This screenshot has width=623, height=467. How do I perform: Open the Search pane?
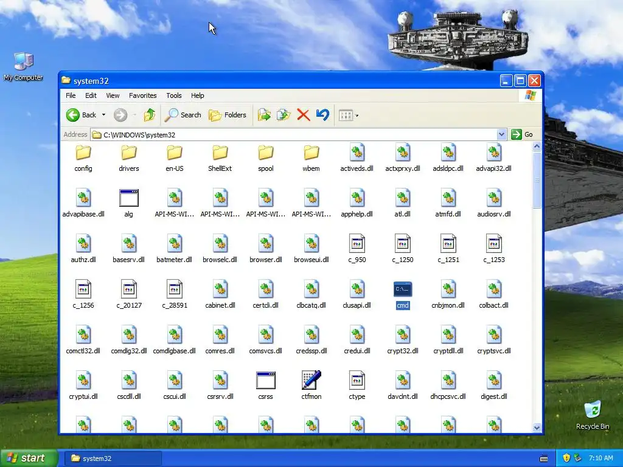[183, 115]
